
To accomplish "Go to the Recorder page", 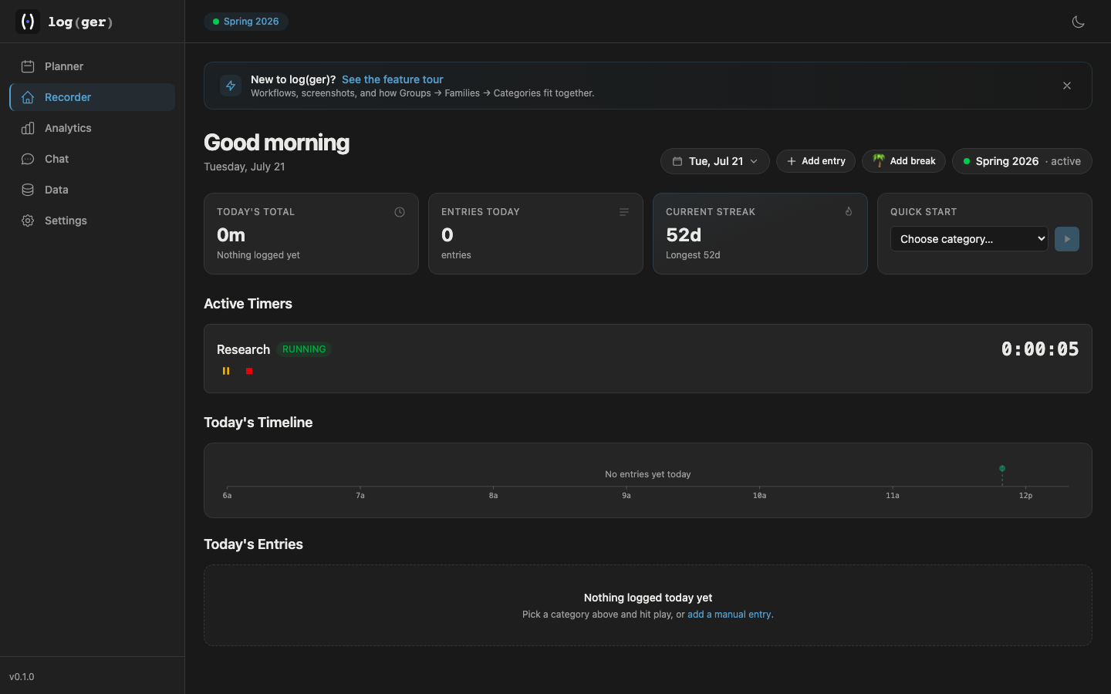I will [93, 97].
